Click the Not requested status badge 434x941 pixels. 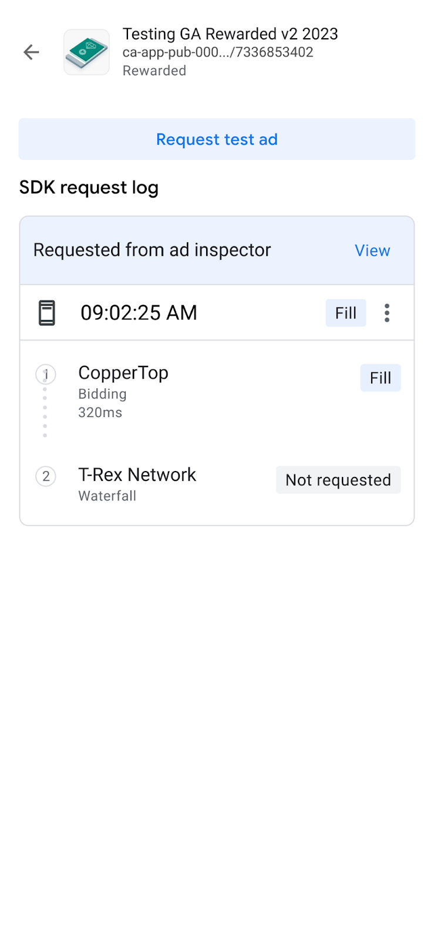tap(338, 480)
